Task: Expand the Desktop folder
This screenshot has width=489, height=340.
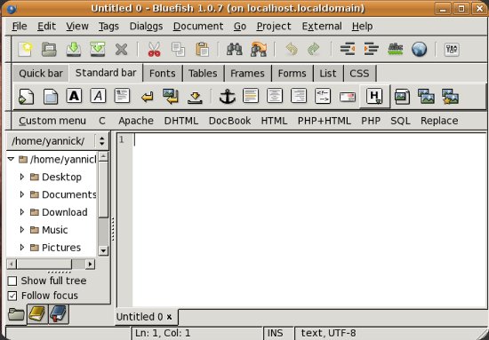Action: point(22,177)
